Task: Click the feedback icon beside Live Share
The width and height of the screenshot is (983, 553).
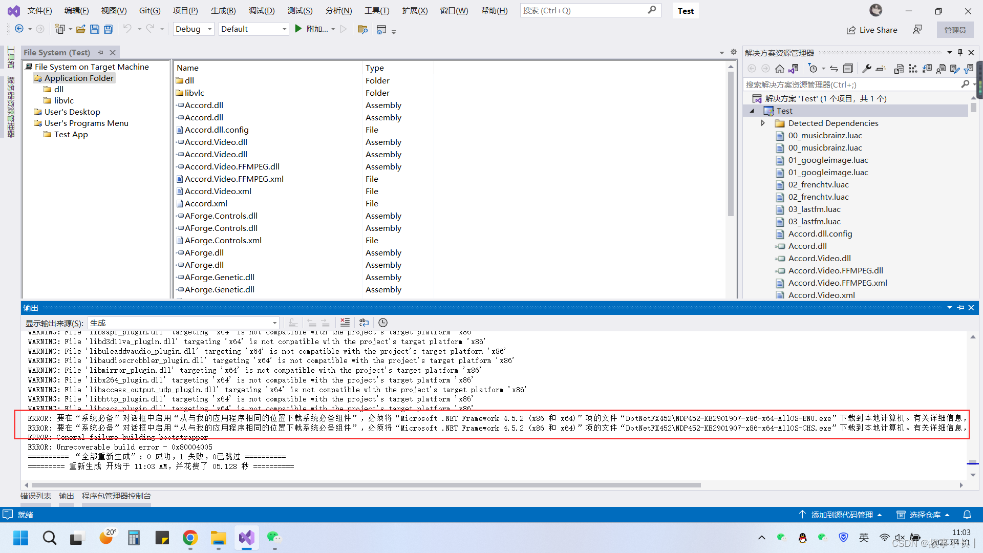Action: (x=917, y=30)
